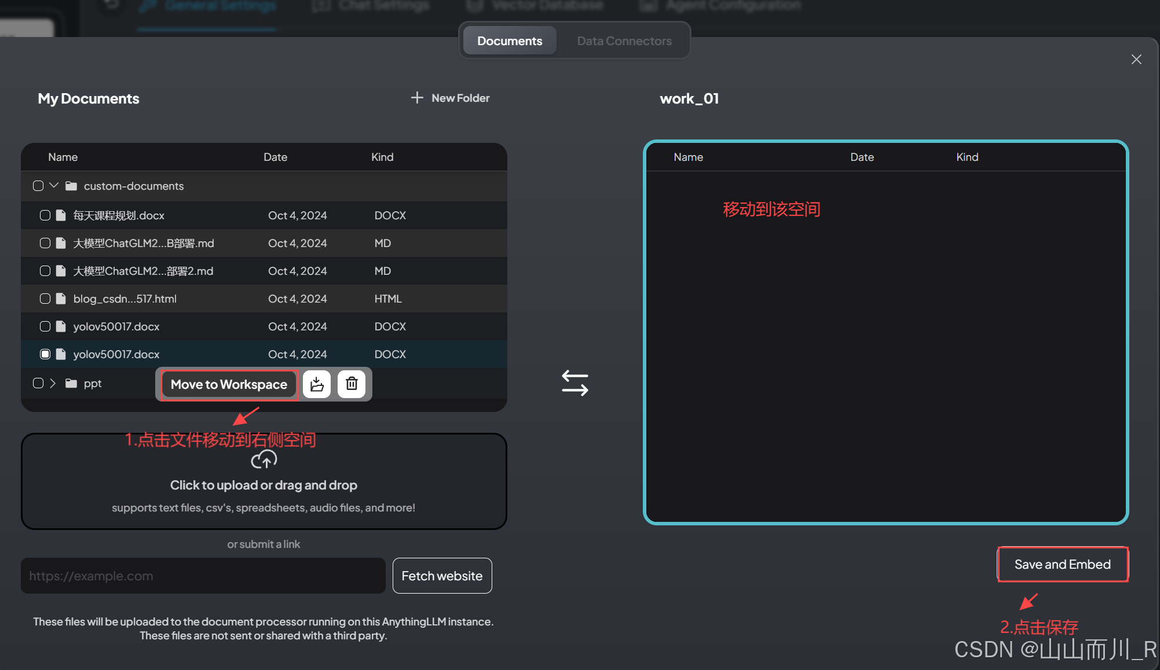1160x670 pixels.
Task: Collapse the custom-documents folder chevron
Action: 54,185
